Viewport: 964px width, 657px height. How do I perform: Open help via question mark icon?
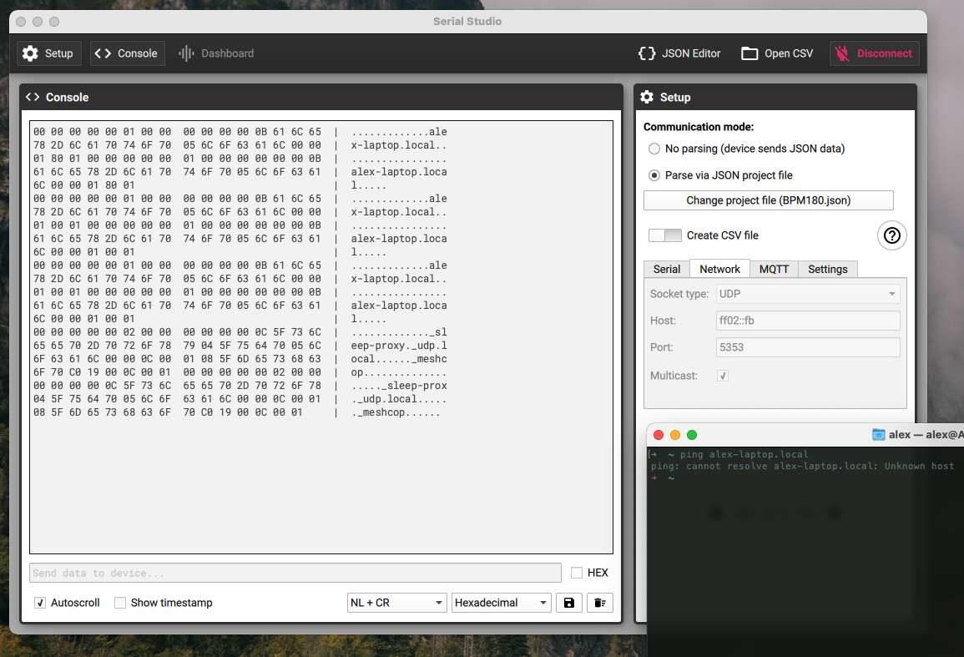[x=891, y=235]
